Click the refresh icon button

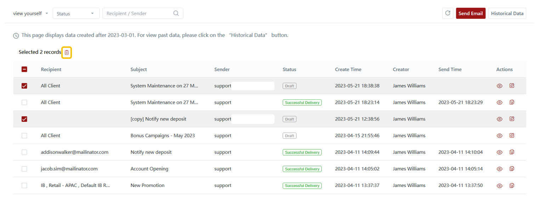click(447, 13)
